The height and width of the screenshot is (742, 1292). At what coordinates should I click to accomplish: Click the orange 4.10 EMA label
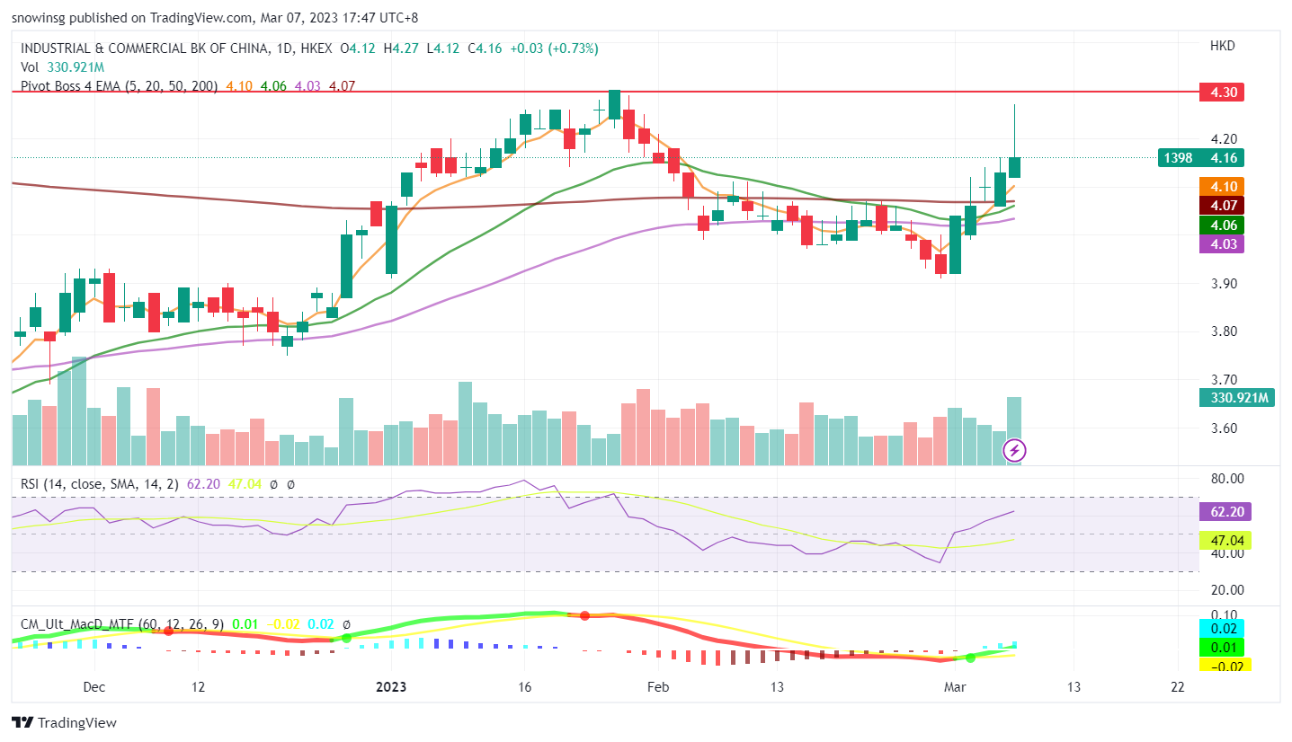point(1222,186)
